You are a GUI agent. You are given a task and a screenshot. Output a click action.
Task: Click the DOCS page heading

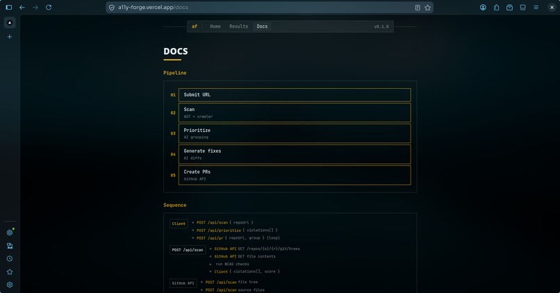pos(176,51)
